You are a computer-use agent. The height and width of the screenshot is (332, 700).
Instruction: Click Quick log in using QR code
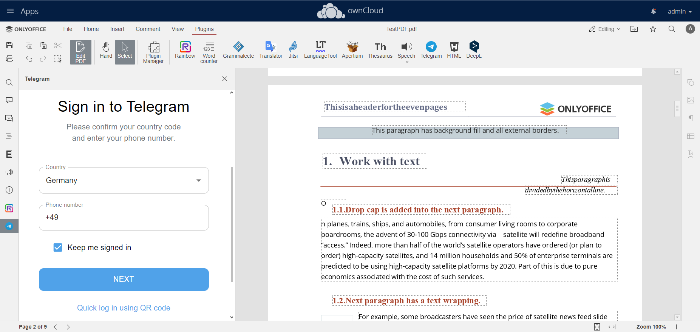click(124, 308)
